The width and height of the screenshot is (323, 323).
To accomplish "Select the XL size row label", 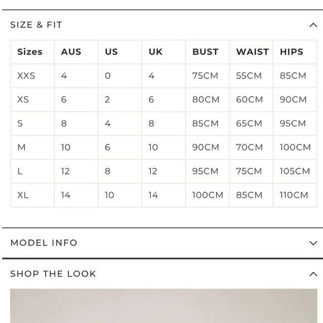I will [23, 195].
